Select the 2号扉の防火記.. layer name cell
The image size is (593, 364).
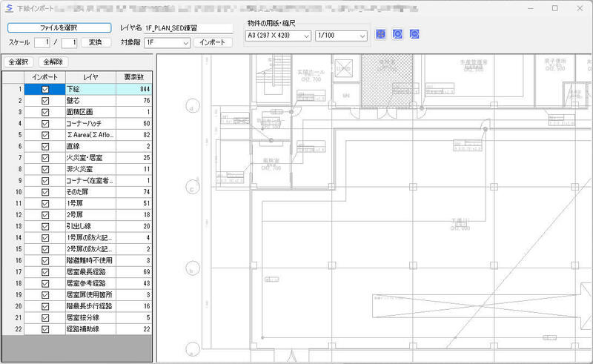click(90, 249)
